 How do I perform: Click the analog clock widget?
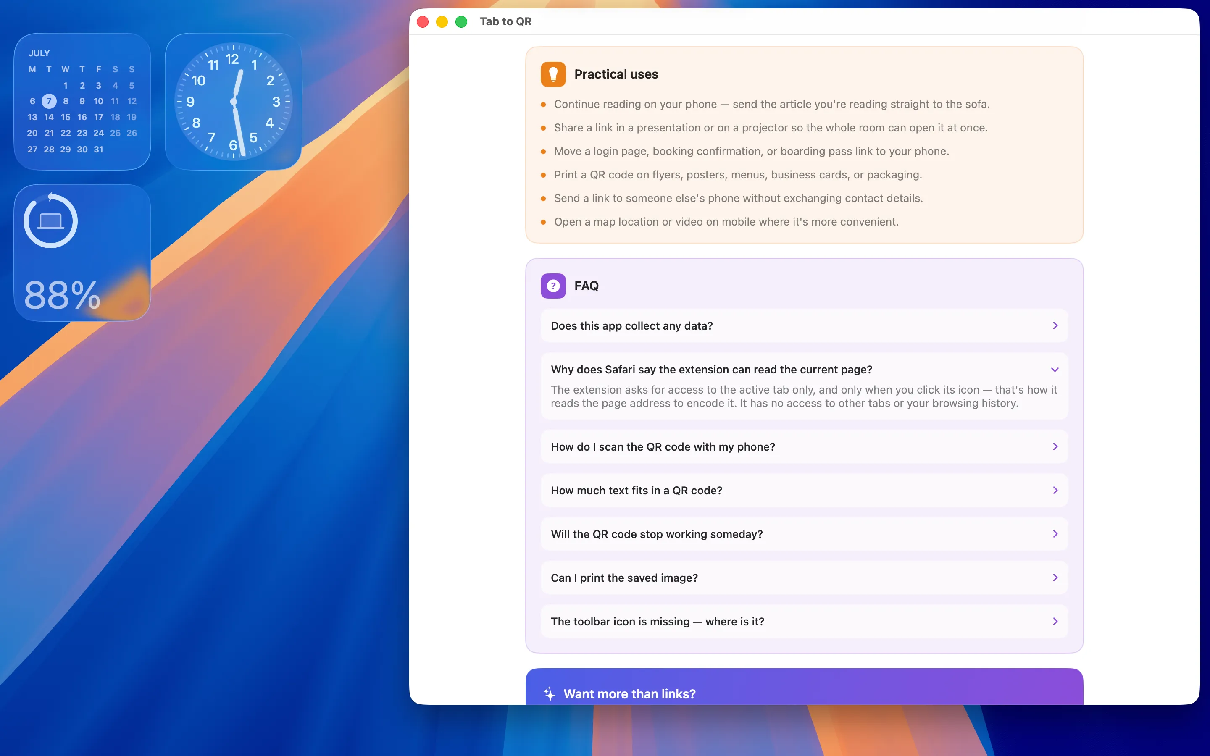click(x=234, y=102)
